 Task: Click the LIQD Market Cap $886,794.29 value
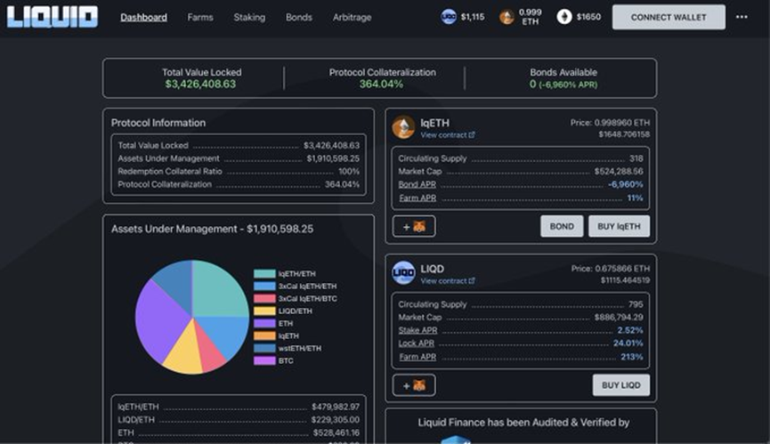[x=619, y=318]
